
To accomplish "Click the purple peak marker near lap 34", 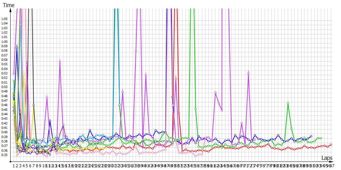I will (x=122, y=92).
